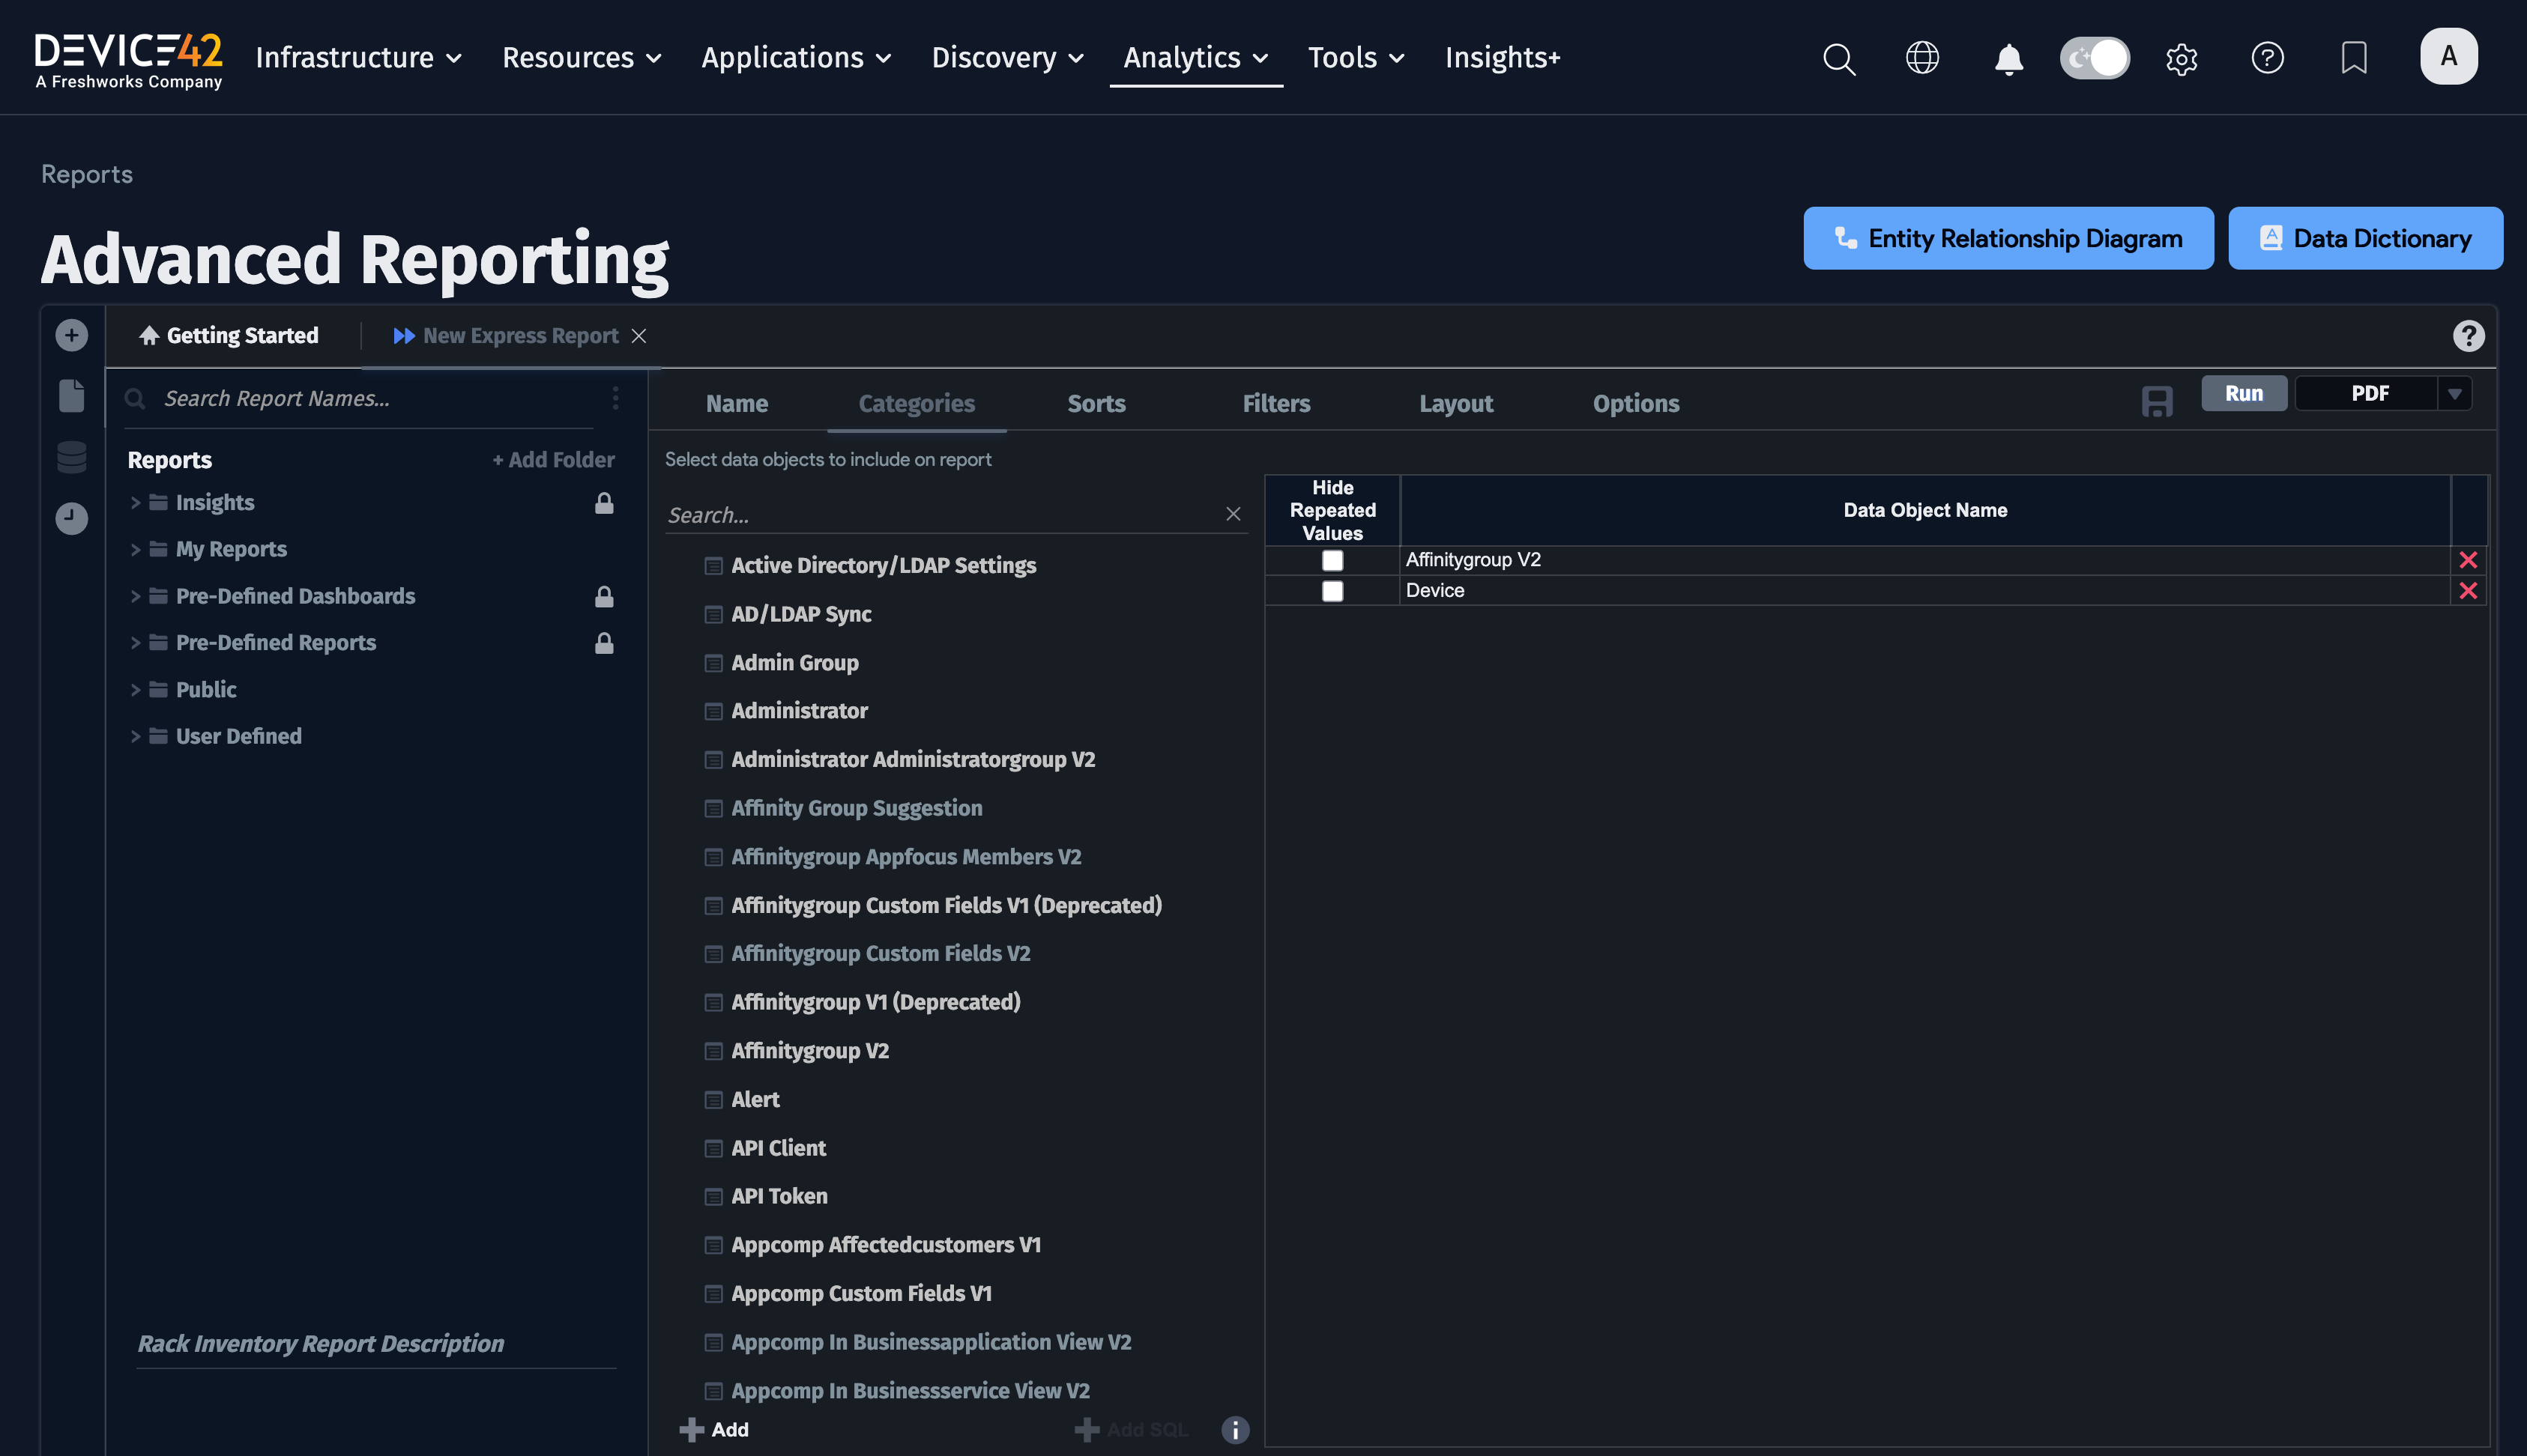Click the Run button
2527x1456 pixels.
pyautogui.click(x=2243, y=393)
